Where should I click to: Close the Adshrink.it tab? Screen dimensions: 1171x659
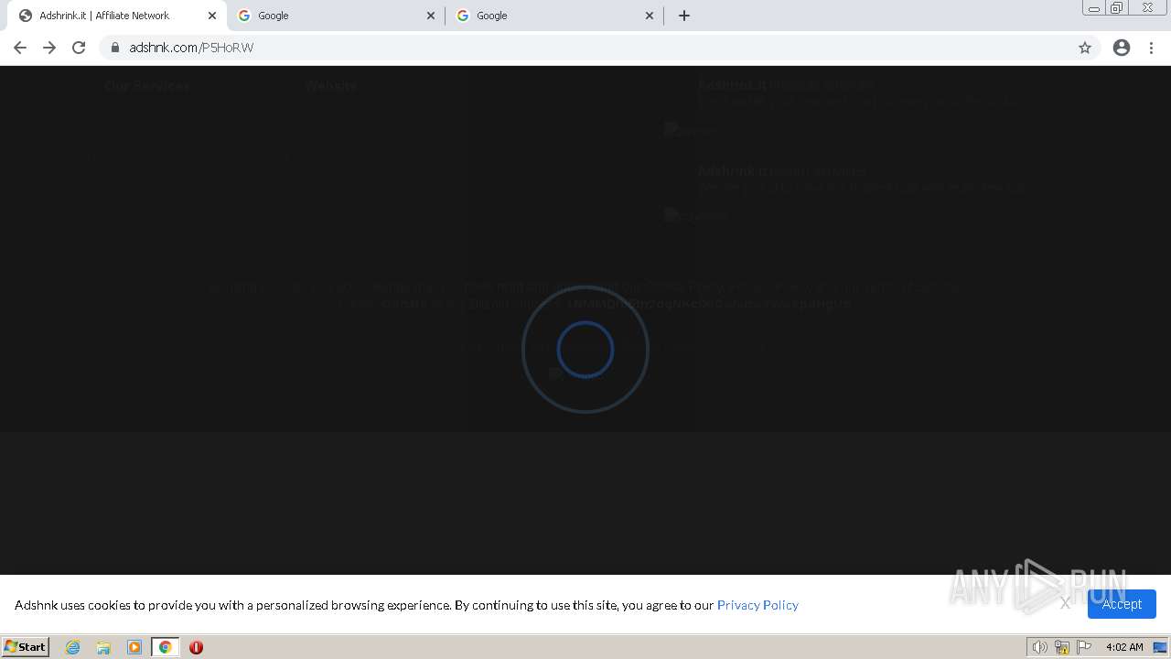click(212, 16)
